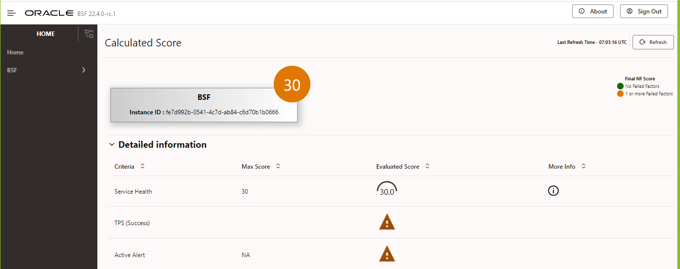Open the hamburger navigation menu
The width and height of the screenshot is (680, 269).
click(11, 12)
